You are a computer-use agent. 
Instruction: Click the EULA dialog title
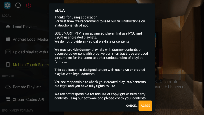tap(59, 11)
